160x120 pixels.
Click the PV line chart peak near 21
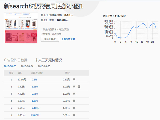point(153,23)
